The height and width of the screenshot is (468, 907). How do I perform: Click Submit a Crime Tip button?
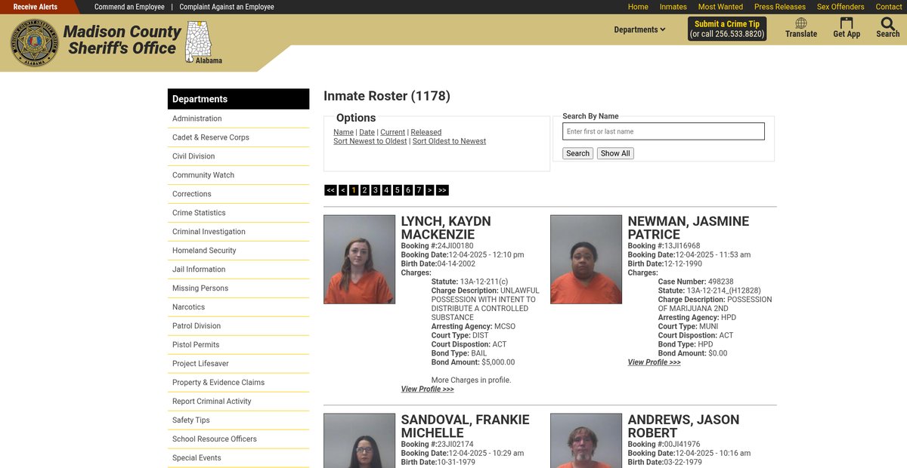[727, 29]
